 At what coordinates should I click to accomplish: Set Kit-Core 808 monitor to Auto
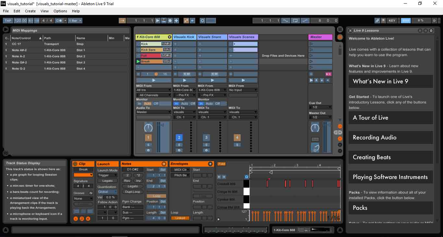click(147, 104)
